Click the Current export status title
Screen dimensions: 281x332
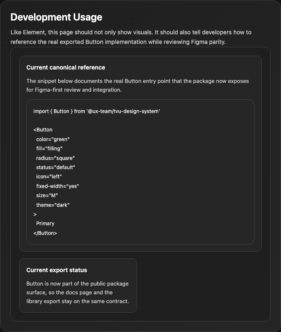57,270
